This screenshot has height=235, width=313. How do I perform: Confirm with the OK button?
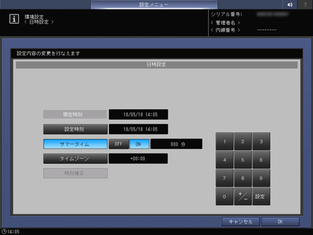(x=280, y=222)
